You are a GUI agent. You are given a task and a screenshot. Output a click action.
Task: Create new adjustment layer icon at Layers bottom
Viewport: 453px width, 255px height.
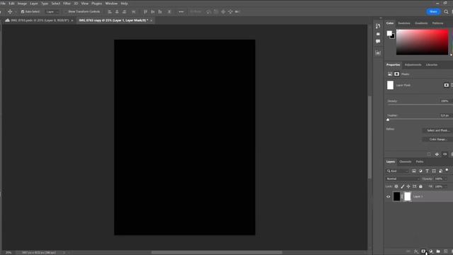[x=431, y=251]
